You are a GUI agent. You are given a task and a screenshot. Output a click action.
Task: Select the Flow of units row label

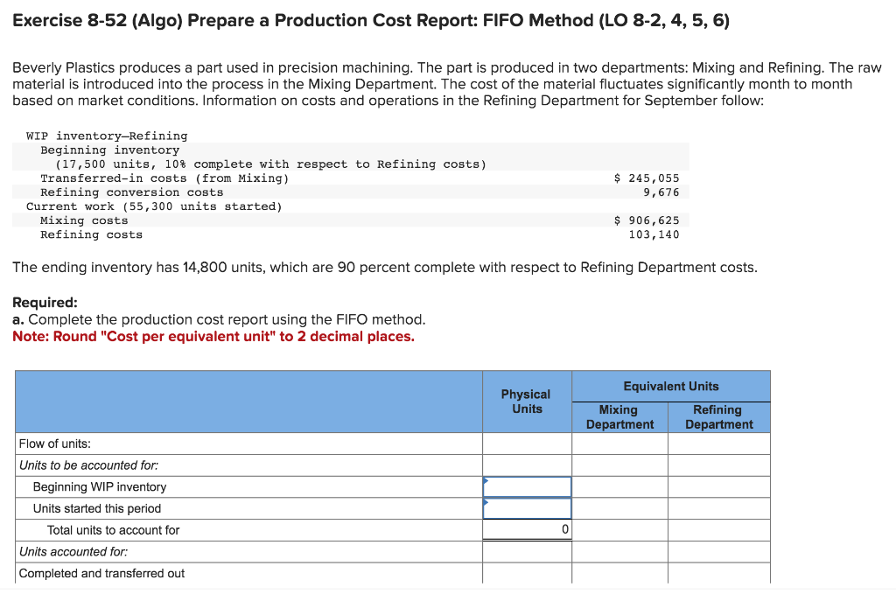pos(52,444)
